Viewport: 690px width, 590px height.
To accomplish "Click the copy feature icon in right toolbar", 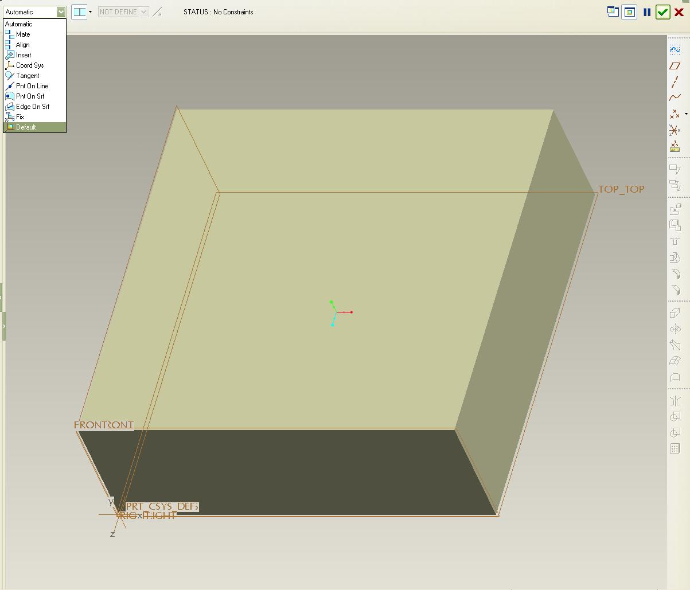I will pos(676,225).
